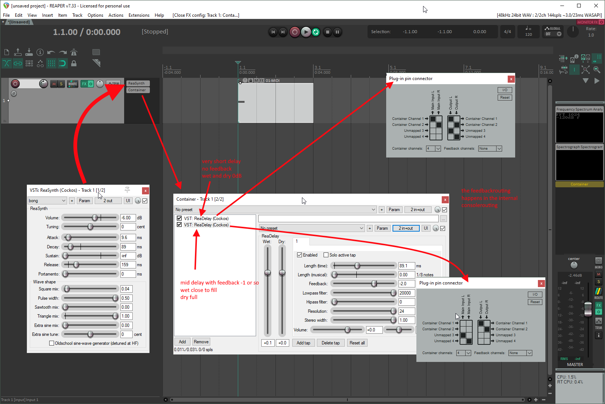
Task: Open GLOBAL automation override dropdown
Action: point(553,31)
